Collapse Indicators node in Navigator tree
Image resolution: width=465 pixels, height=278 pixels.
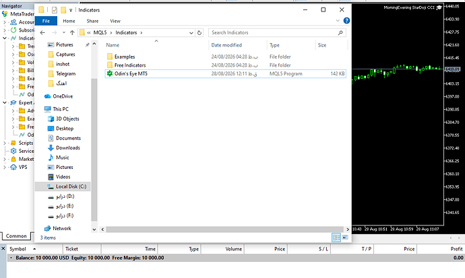coord(5,38)
